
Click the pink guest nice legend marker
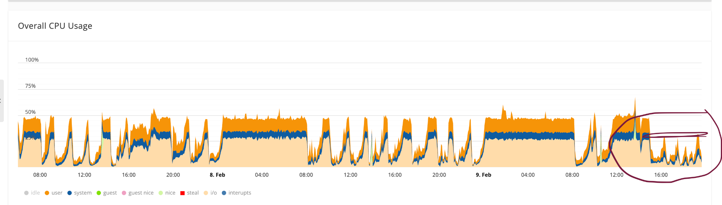(x=124, y=193)
